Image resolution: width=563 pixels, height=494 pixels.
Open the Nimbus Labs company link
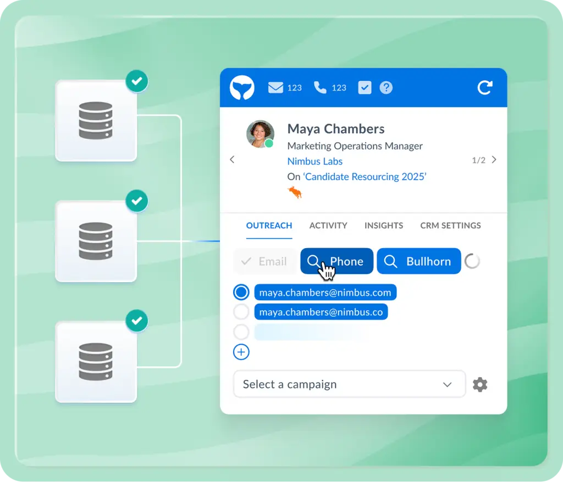click(x=315, y=161)
